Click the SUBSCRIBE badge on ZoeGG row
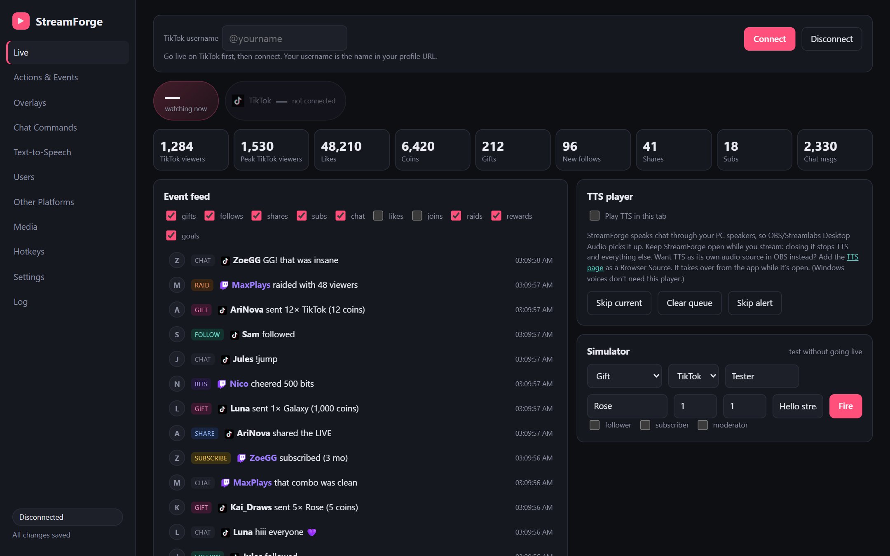This screenshot has width=890, height=556. click(x=211, y=458)
